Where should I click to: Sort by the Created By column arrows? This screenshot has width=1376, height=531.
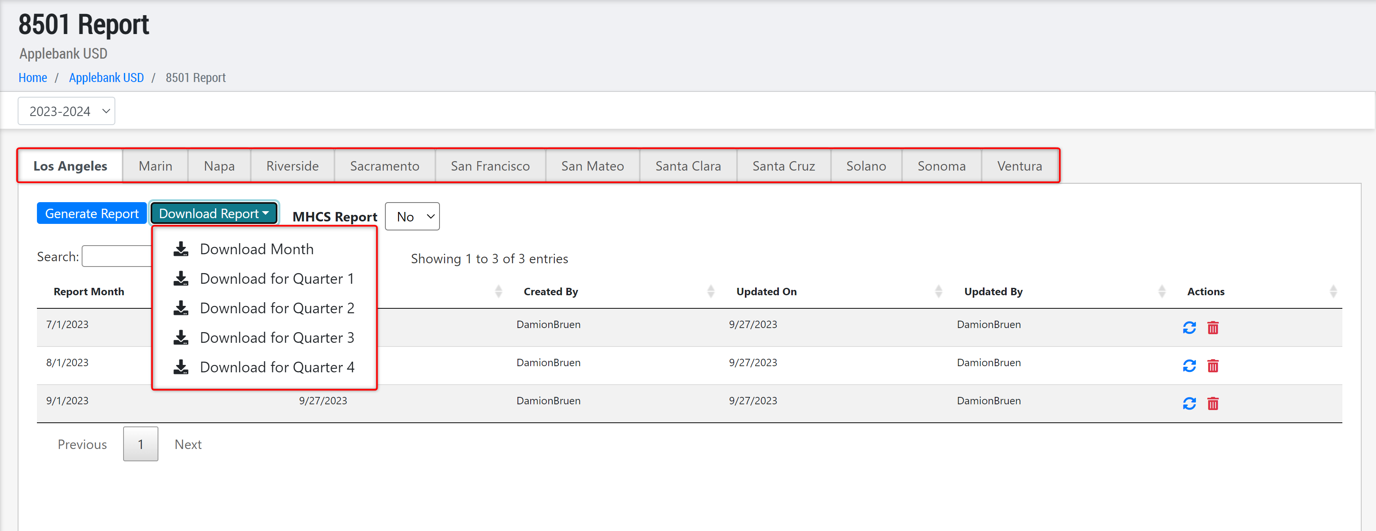[710, 292]
